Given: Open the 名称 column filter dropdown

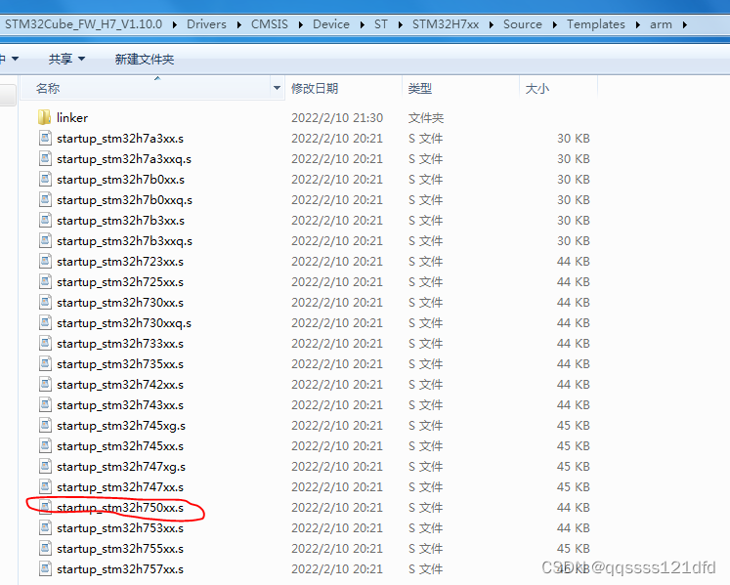Looking at the screenshot, I should pyautogui.click(x=277, y=88).
